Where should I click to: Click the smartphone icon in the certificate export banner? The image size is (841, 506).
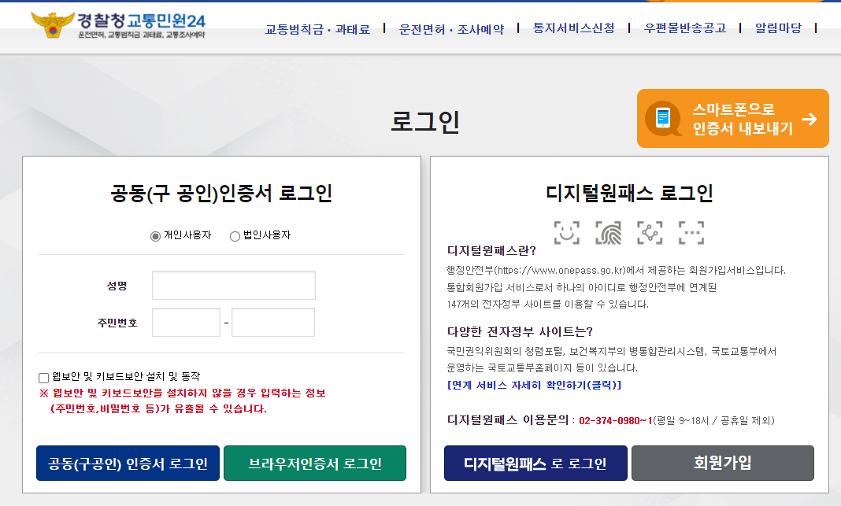click(x=665, y=118)
